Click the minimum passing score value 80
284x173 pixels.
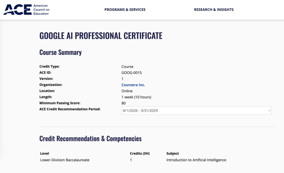point(124,103)
